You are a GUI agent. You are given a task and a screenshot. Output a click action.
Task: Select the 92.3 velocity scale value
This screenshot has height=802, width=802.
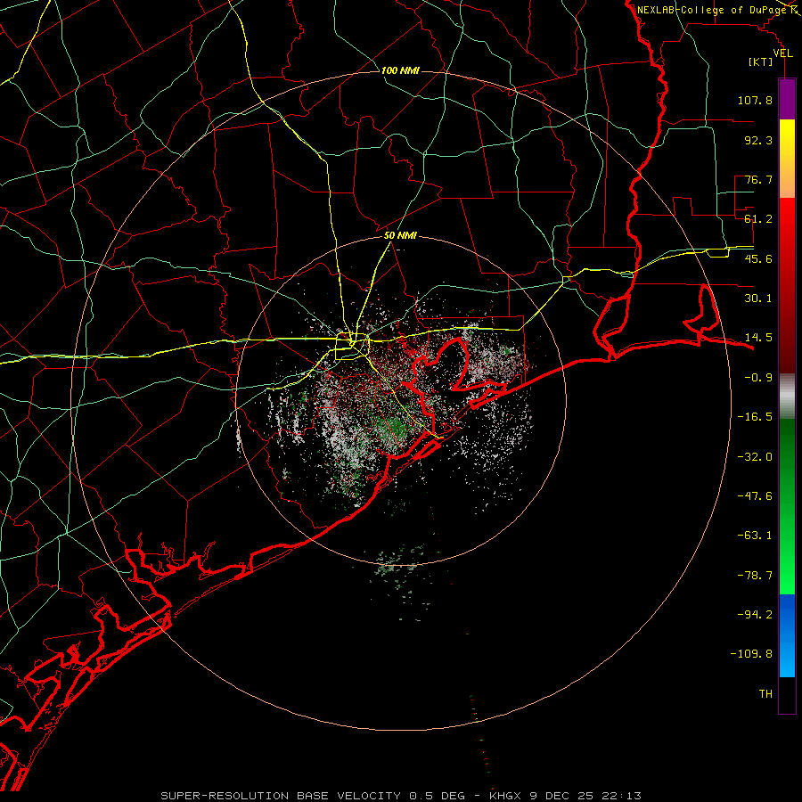[x=758, y=140]
